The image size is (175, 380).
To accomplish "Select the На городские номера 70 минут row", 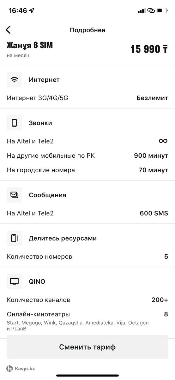I will tap(87, 170).
